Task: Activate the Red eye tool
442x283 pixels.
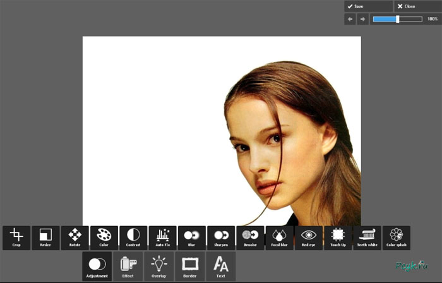Action: 309,238
